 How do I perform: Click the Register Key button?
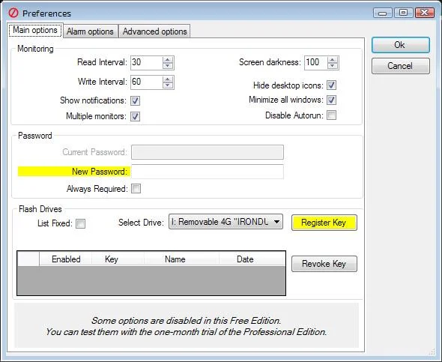coord(324,223)
